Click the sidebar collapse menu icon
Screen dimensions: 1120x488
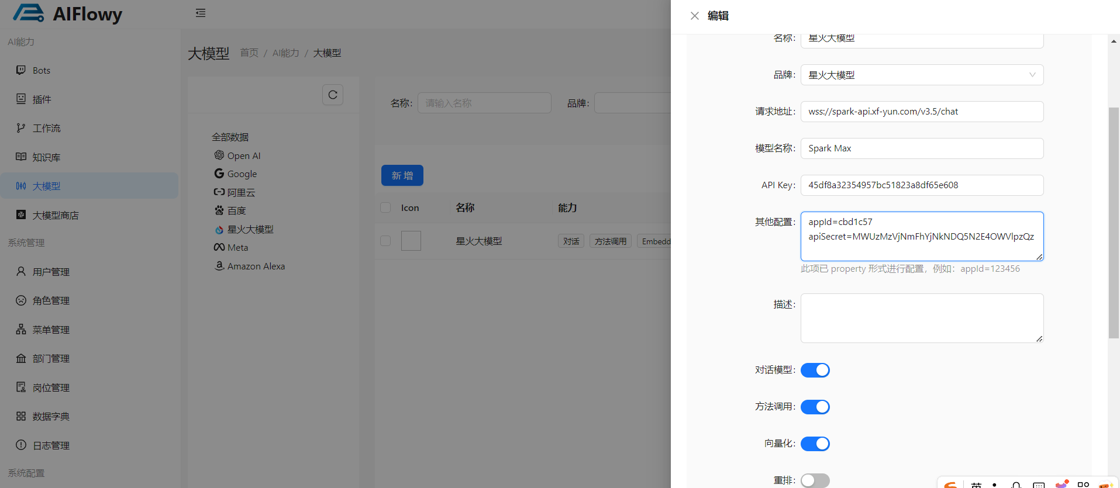201,13
